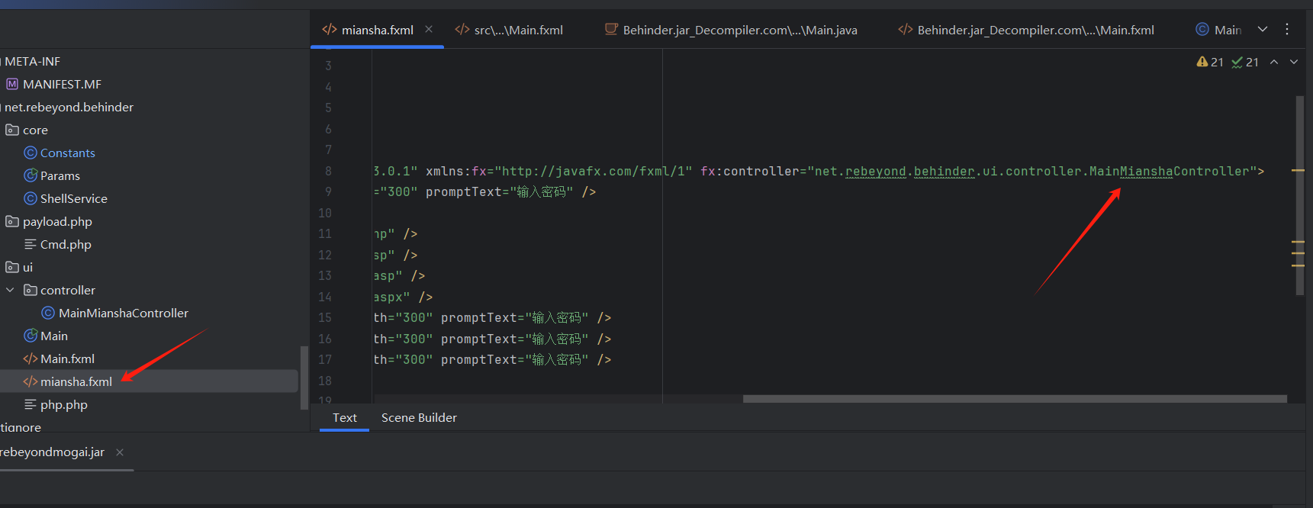Select the ui package folder
Image resolution: width=1313 pixels, height=508 pixels.
pyautogui.click(x=27, y=267)
